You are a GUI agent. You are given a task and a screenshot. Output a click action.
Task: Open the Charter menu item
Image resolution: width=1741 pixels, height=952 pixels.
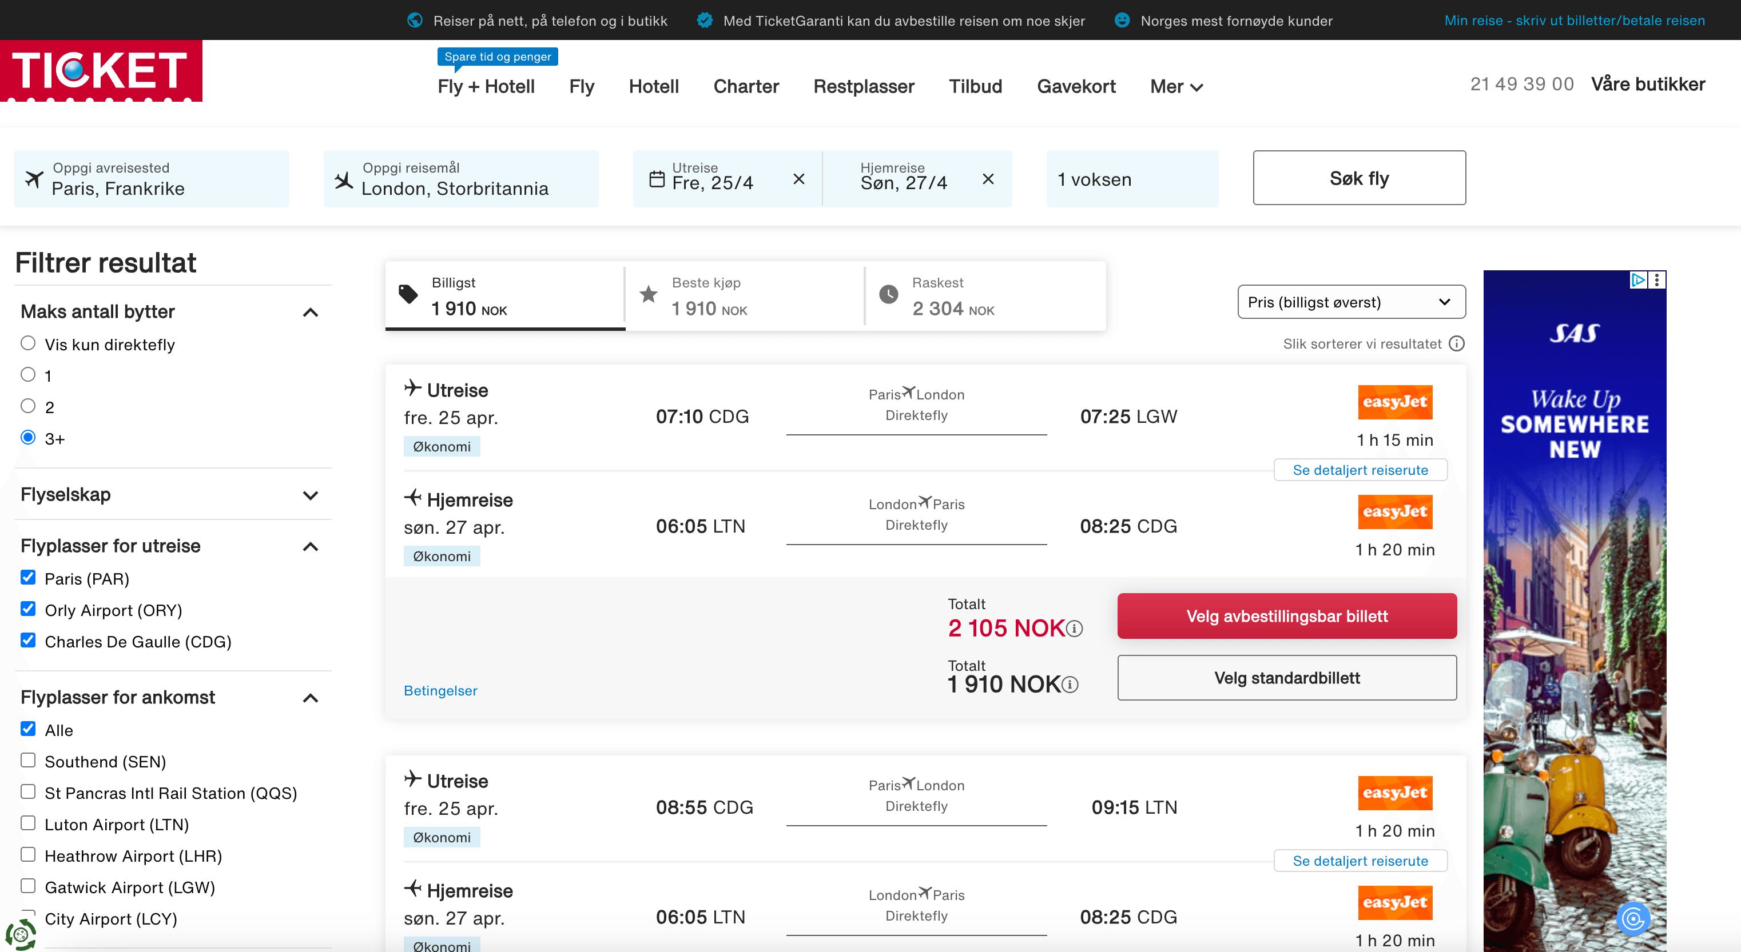click(745, 86)
